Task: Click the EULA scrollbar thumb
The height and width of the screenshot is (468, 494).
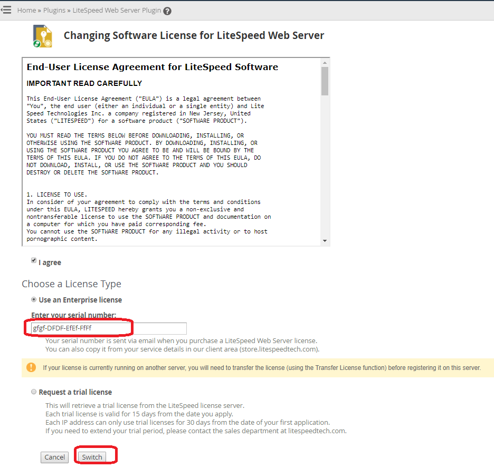Action: click(x=325, y=81)
